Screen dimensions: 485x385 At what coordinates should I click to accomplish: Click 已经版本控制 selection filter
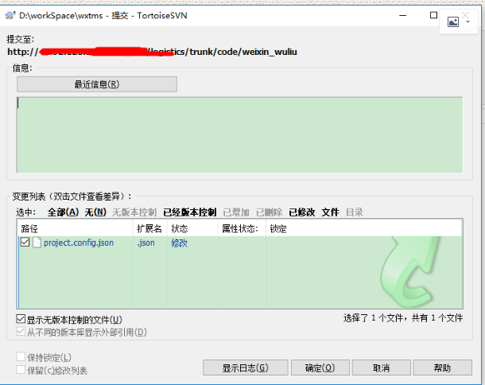click(x=190, y=212)
